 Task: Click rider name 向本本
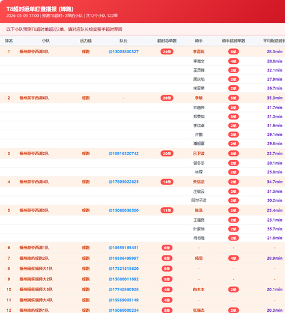pos(199,289)
